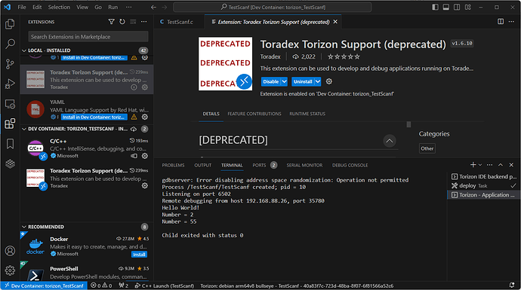Refresh the extensions list
521x290 pixels.
[x=122, y=22]
